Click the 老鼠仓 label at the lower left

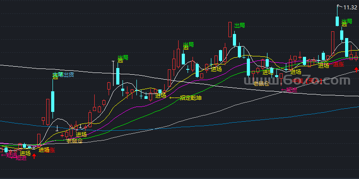(74, 141)
